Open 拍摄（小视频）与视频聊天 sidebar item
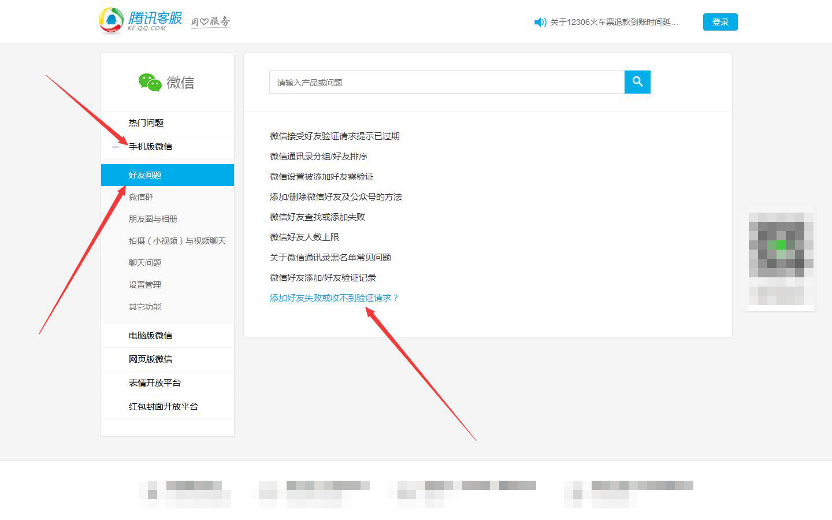832x520 pixels. pyautogui.click(x=177, y=241)
